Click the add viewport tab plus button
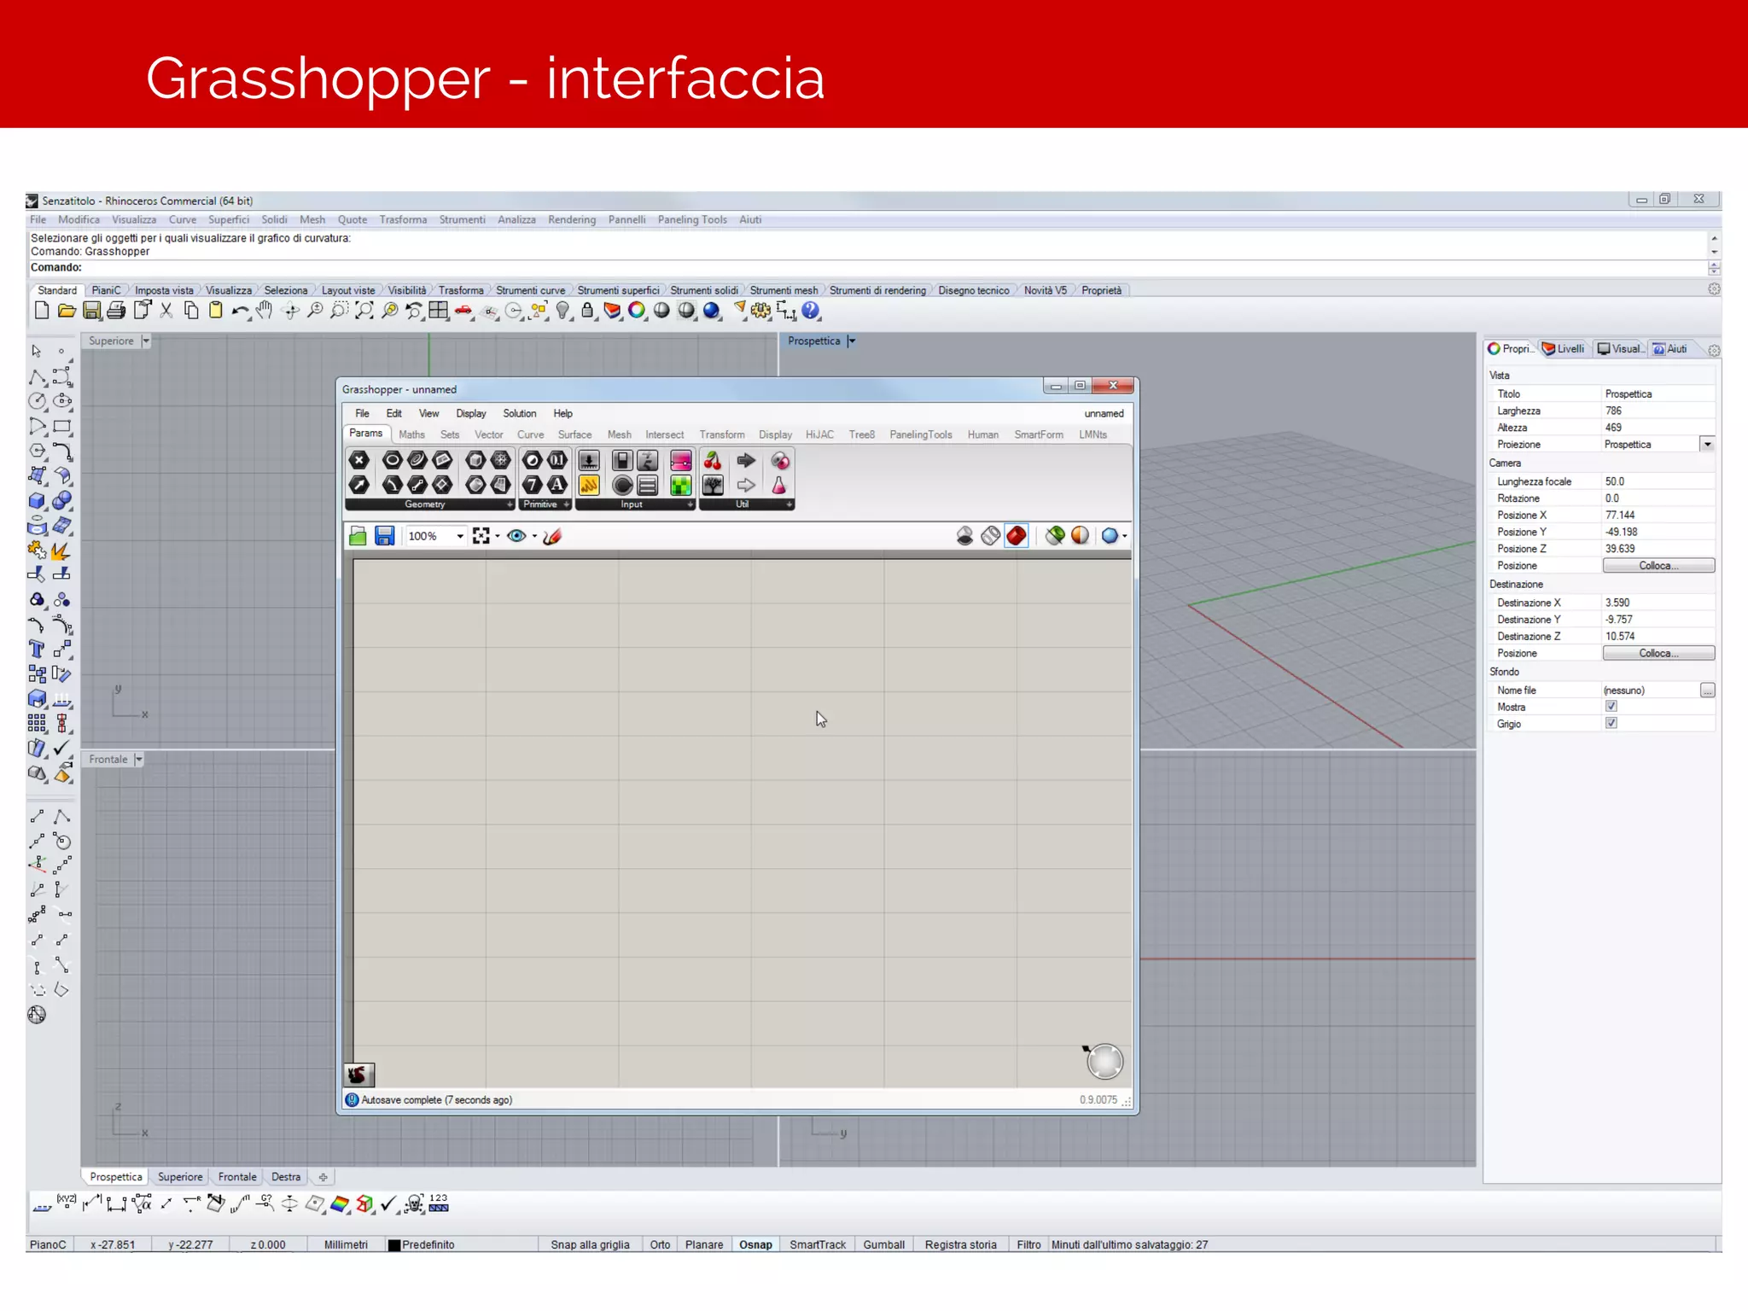 [323, 1177]
